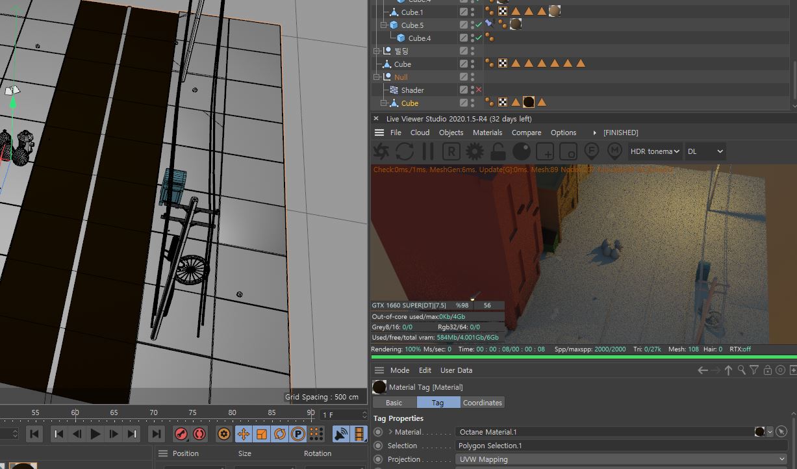This screenshot has height=469, width=797.
Task: Open Live Viewer Options menu
Action: tap(563, 133)
